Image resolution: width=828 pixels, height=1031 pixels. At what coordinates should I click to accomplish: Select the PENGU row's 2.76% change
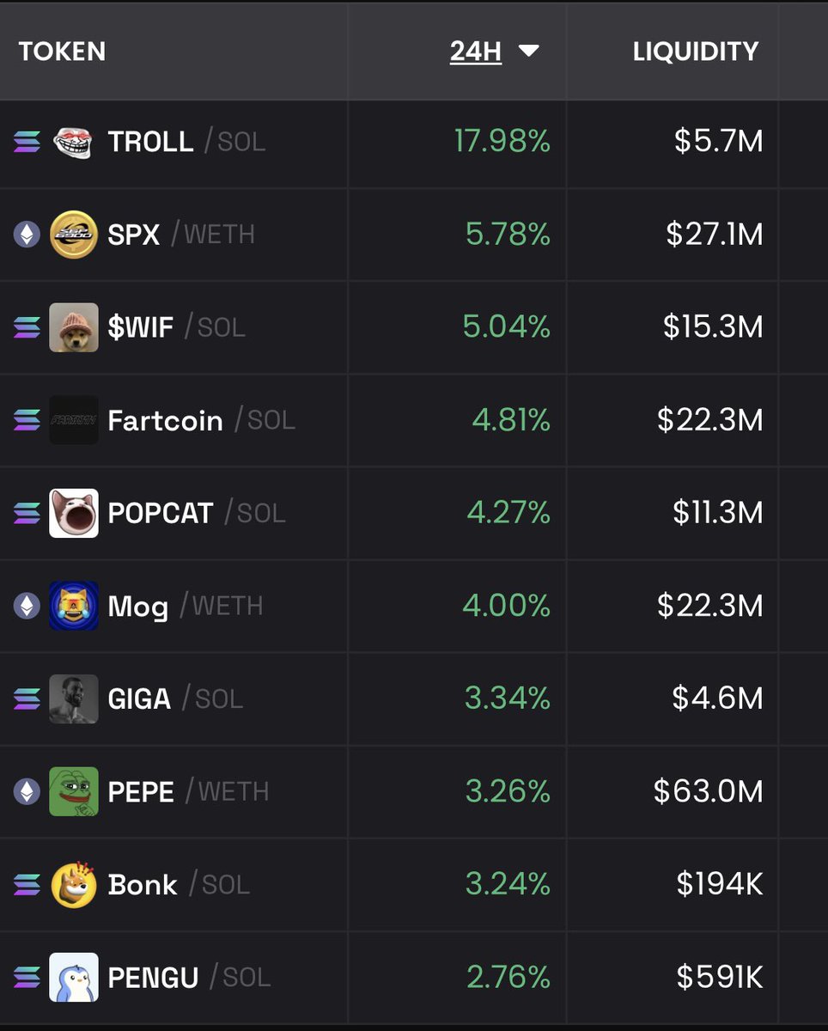point(508,977)
